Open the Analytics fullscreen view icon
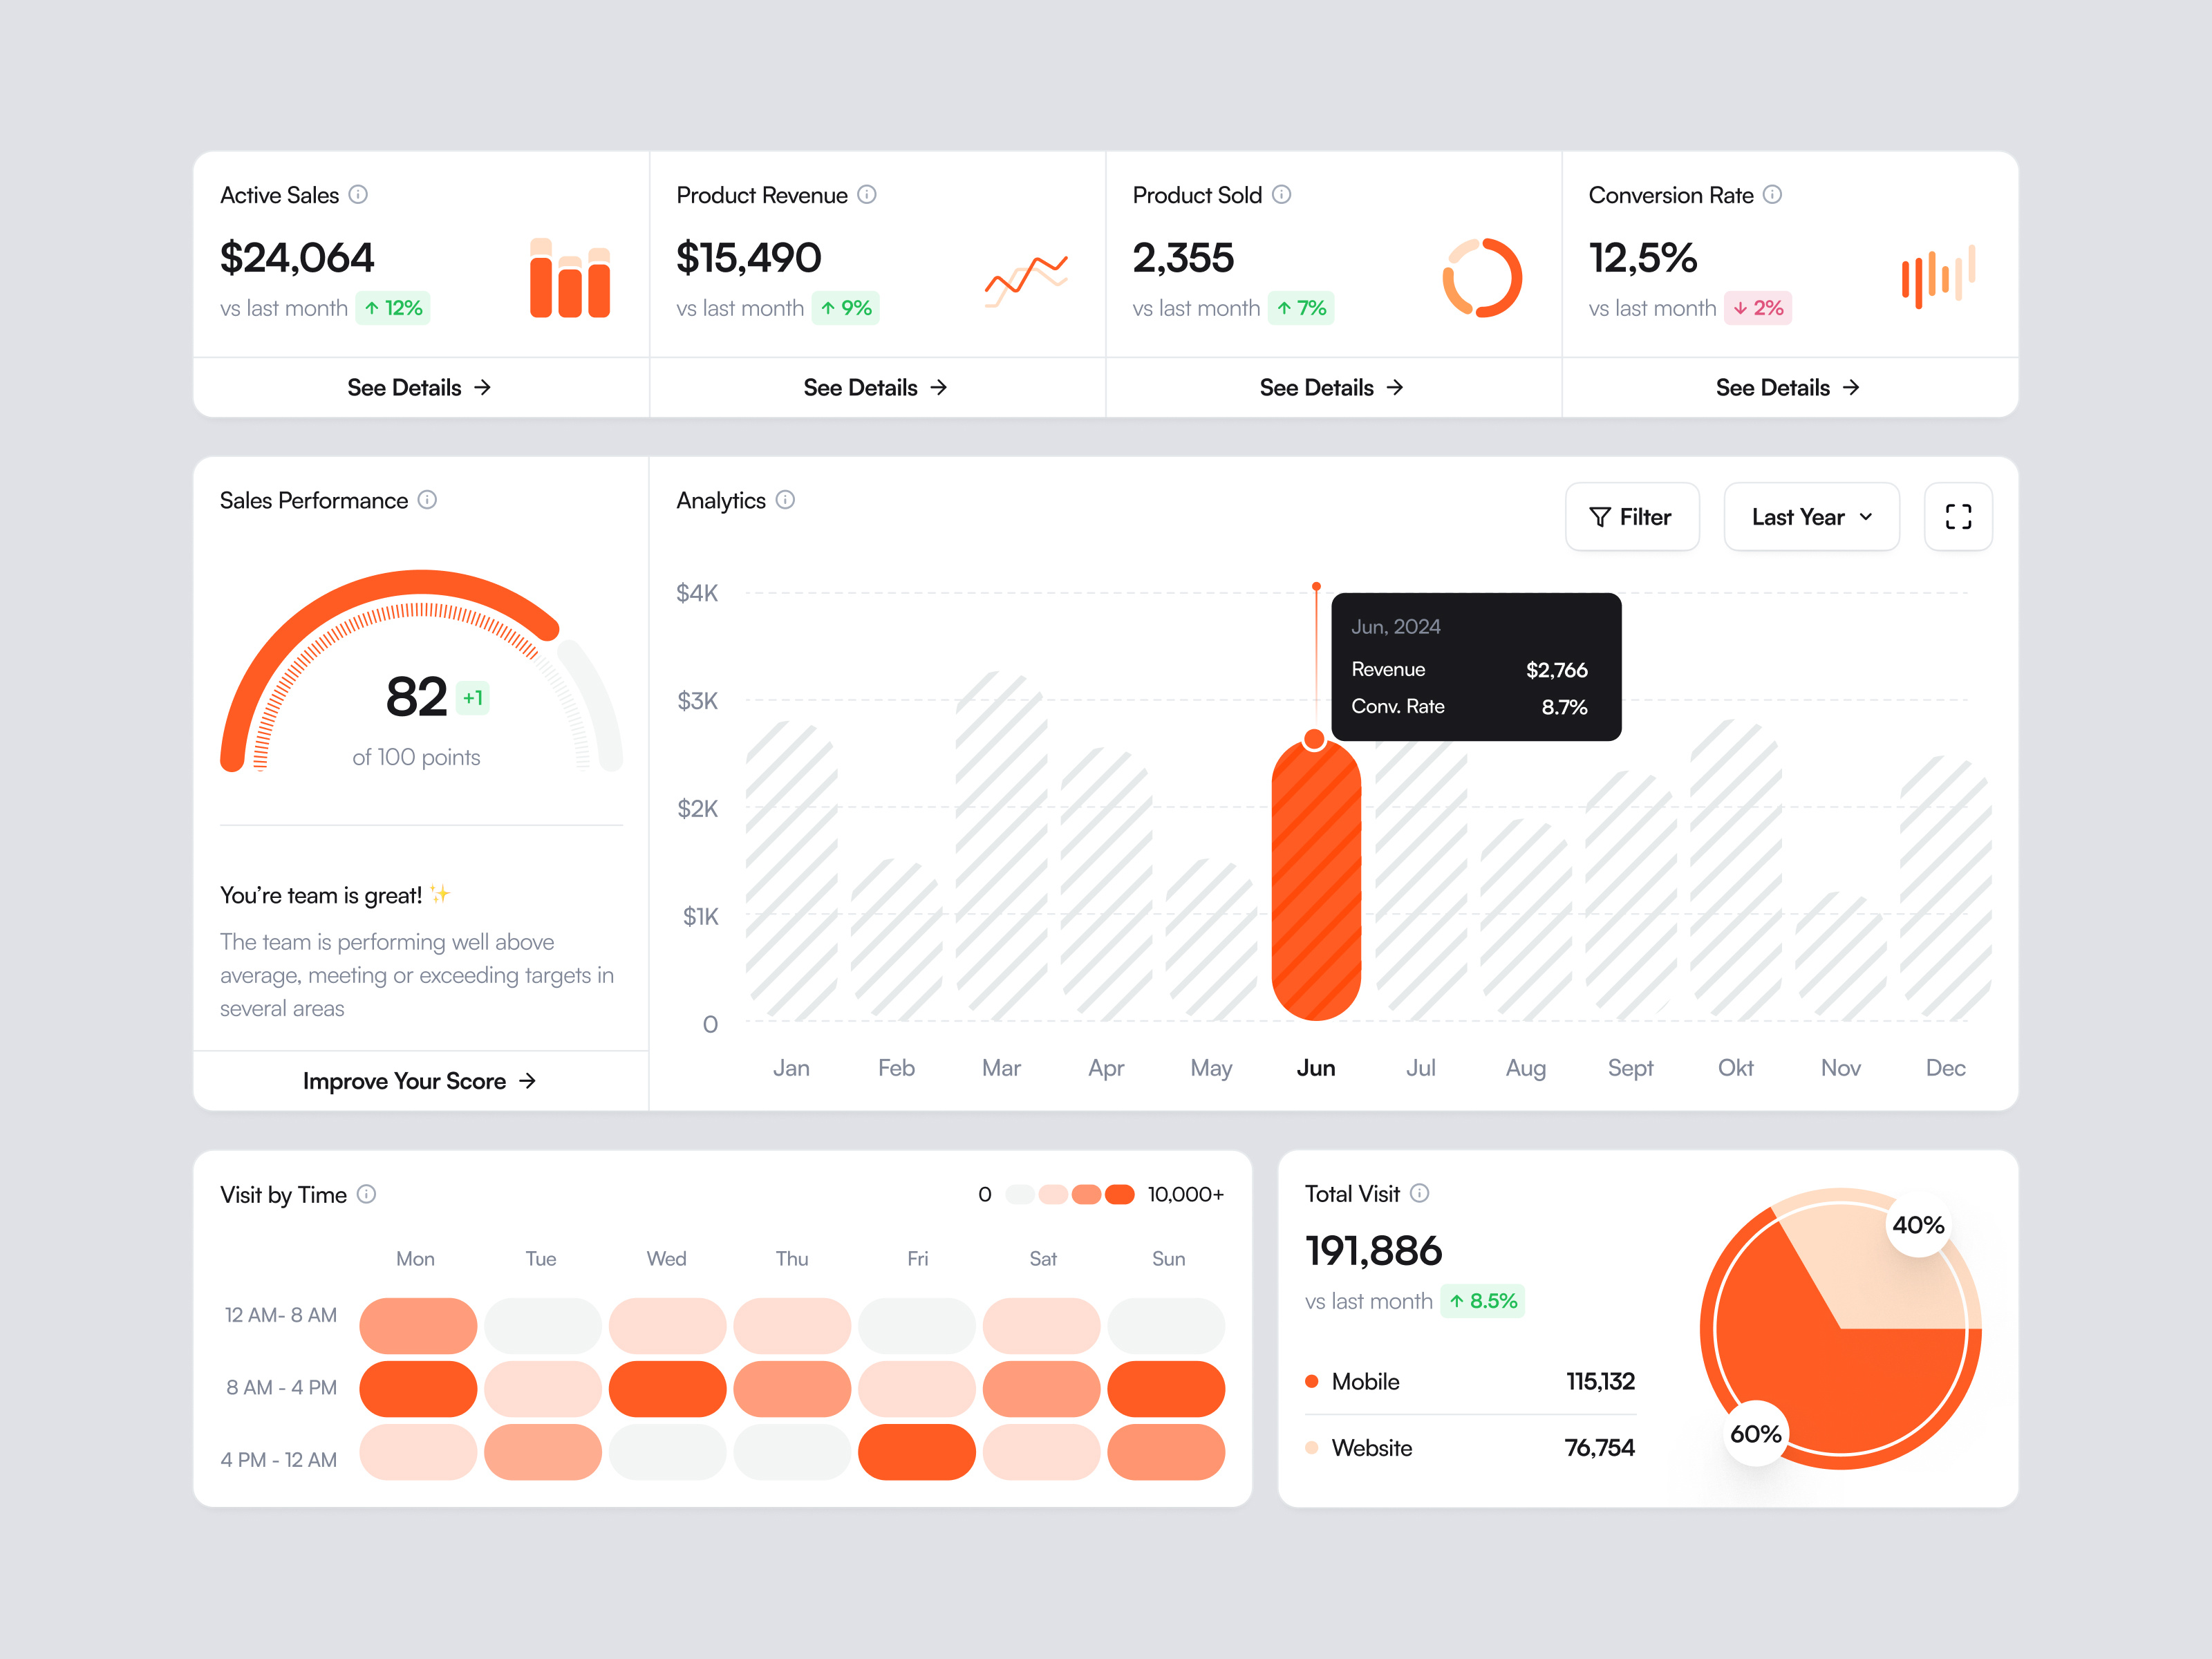This screenshot has width=2212, height=1659. (1957, 517)
